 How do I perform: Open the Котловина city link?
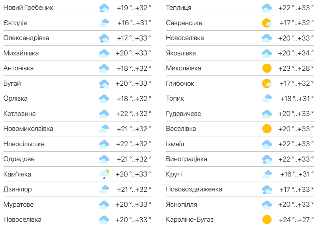19,114
